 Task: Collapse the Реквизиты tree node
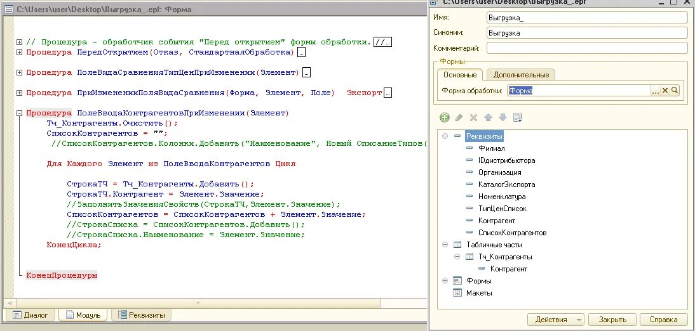pyautogui.click(x=445, y=136)
